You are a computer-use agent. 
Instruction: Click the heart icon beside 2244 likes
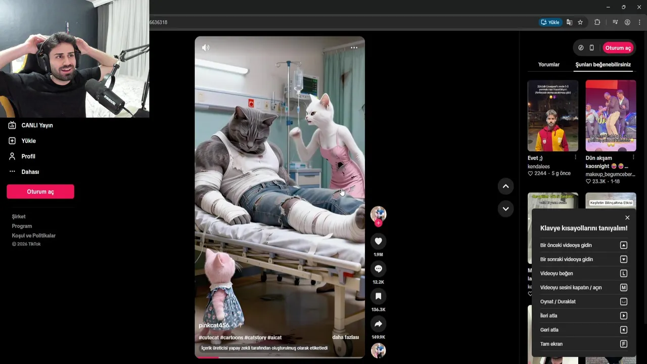[x=530, y=173]
